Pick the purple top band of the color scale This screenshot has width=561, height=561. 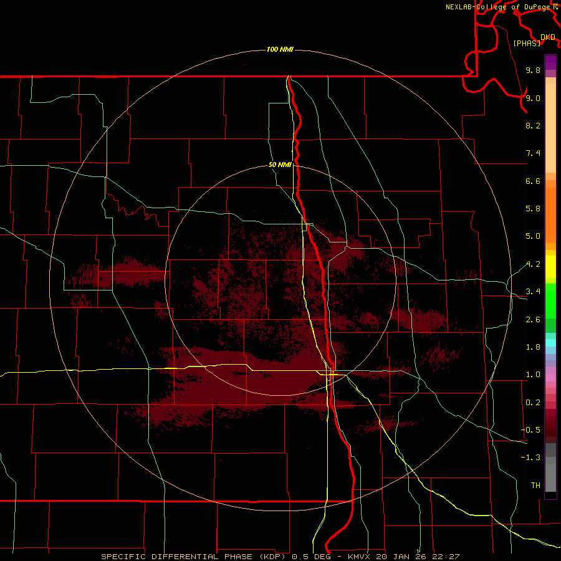click(550, 62)
